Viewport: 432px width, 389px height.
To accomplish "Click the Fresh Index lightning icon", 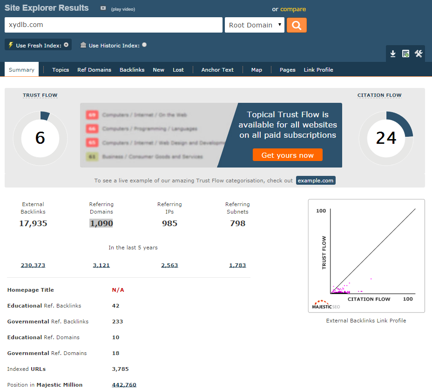I will 10,45.
